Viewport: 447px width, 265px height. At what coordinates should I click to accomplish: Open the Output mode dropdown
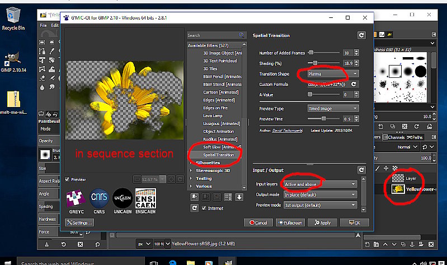coord(320,195)
